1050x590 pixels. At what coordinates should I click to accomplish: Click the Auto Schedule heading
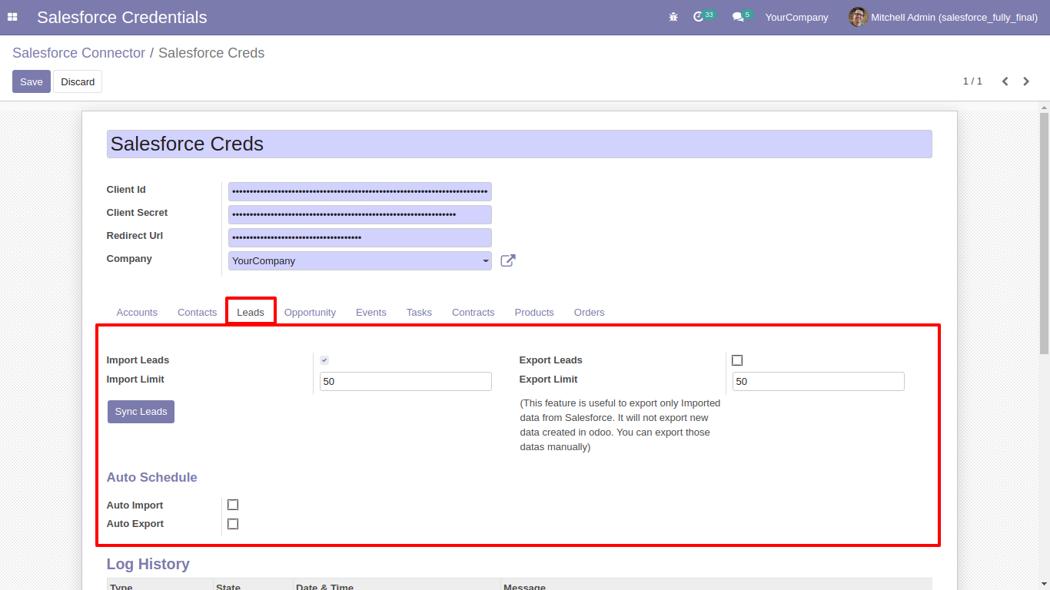click(x=152, y=477)
